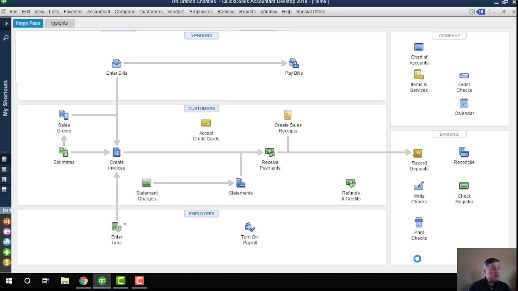This screenshot has width=518, height=291.
Task: Open the Vendors menu
Action: [x=176, y=12]
